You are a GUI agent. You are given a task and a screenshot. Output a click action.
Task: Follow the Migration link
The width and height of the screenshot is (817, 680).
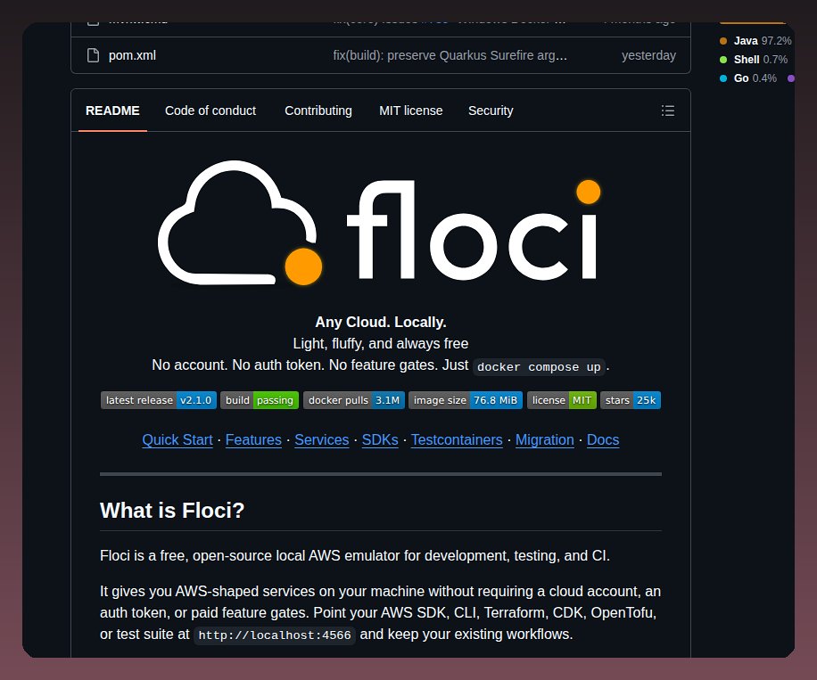click(x=544, y=440)
